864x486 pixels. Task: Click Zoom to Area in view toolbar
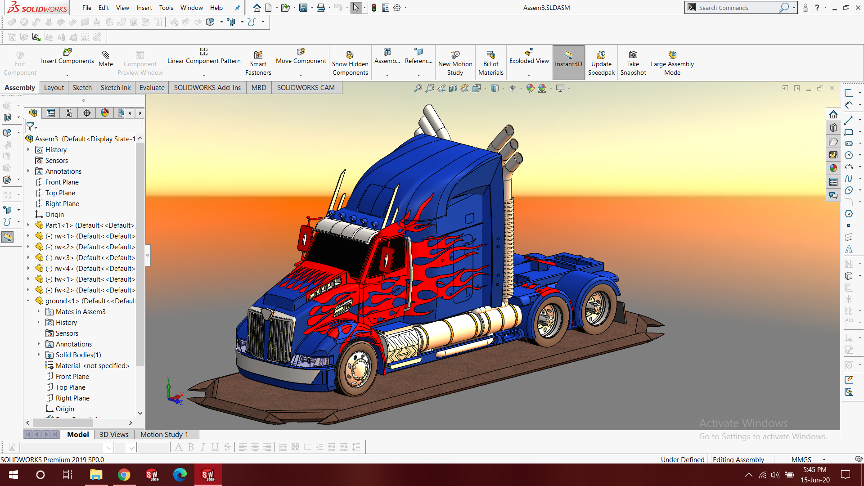click(430, 88)
